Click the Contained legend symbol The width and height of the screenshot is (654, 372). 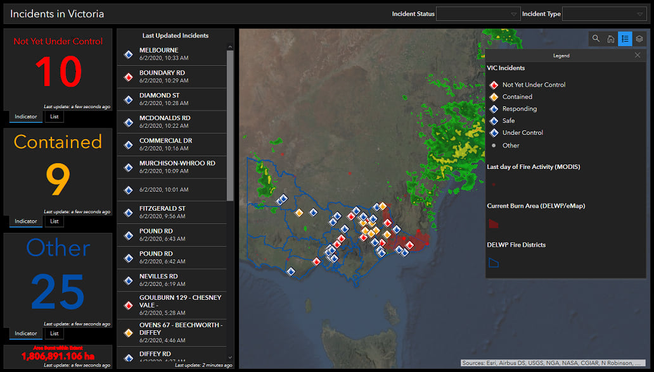pyautogui.click(x=494, y=97)
